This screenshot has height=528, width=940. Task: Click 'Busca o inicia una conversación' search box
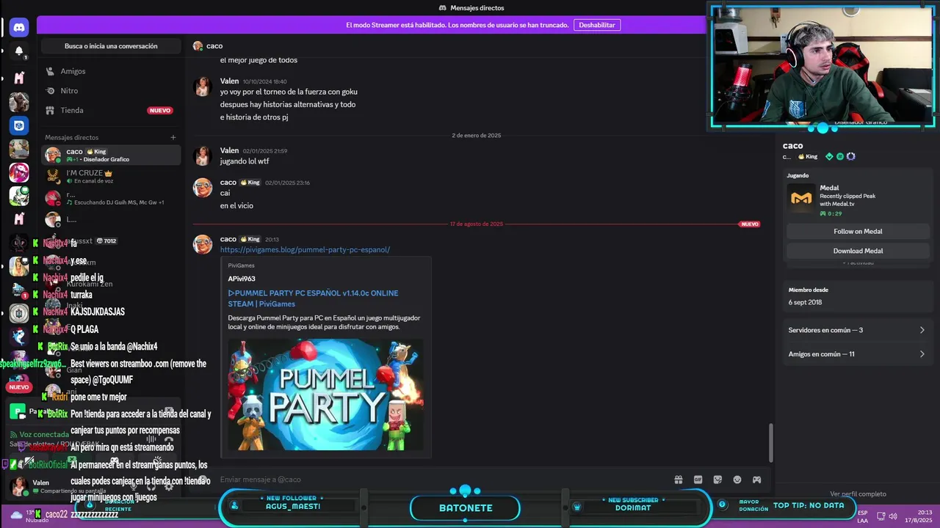pos(111,46)
